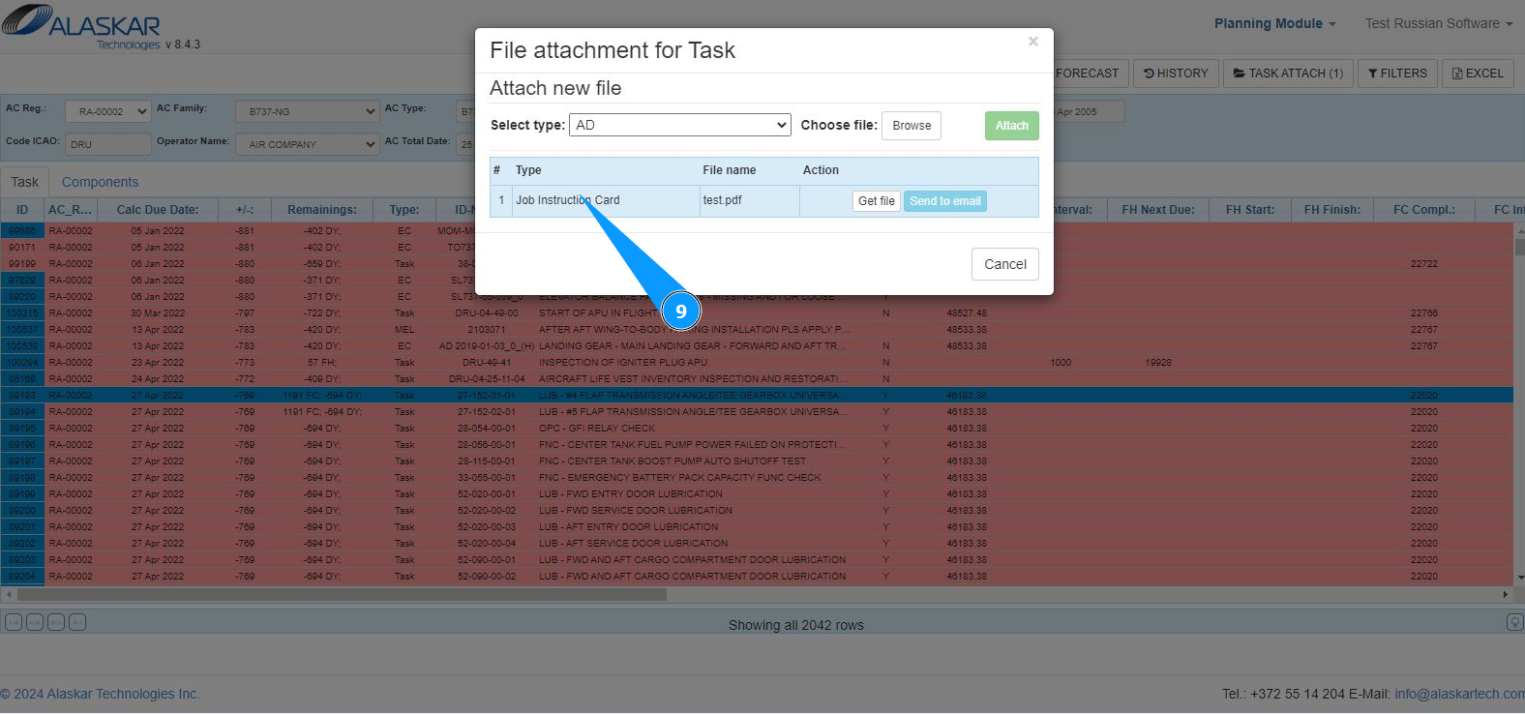
Task: Click the right arrow of horizontal scrollbar
Action: click(x=1505, y=595)
